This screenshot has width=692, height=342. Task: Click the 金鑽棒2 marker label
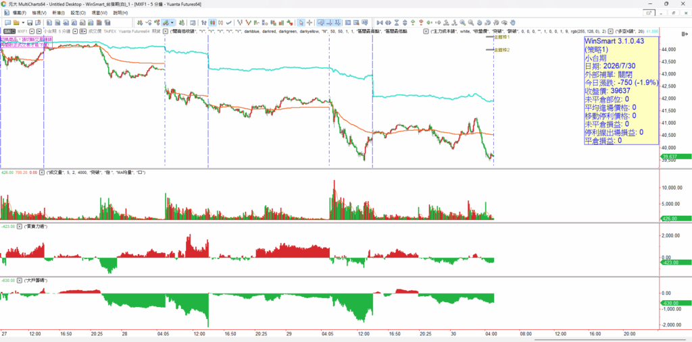coord(502,50)
